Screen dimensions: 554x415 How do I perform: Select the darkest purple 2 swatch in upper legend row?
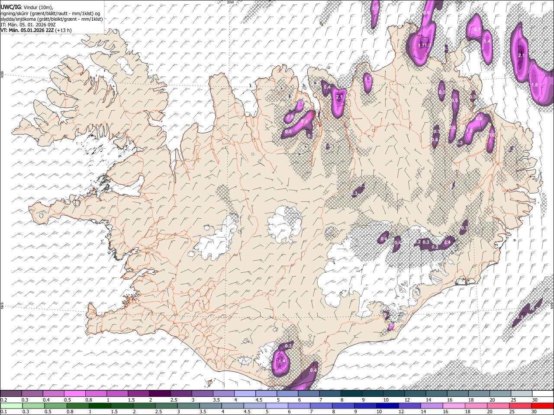point(159,393)
